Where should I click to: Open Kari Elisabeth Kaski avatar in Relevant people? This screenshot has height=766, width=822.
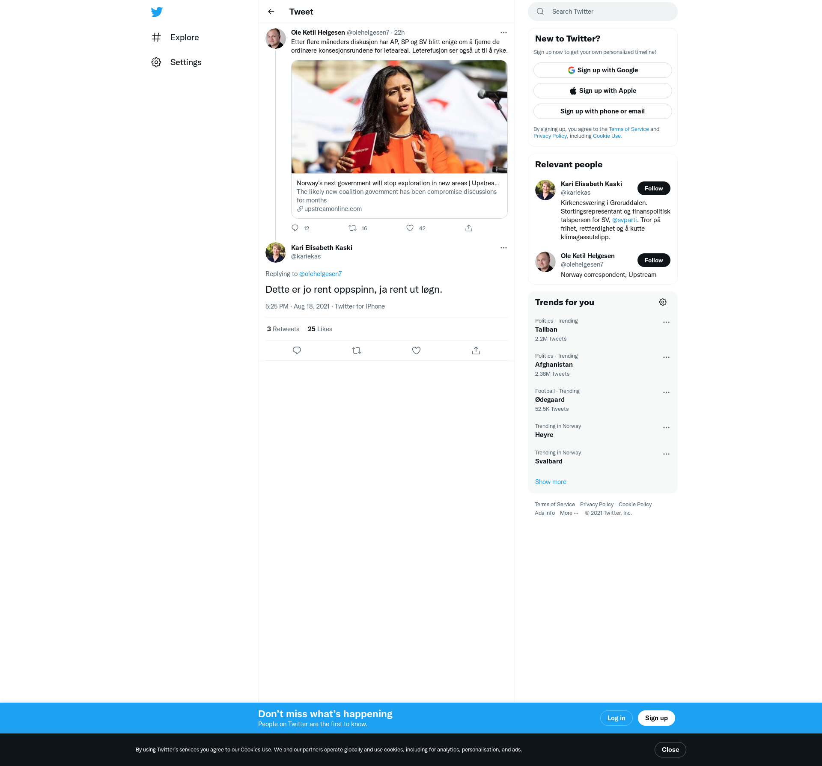[545, 190]
